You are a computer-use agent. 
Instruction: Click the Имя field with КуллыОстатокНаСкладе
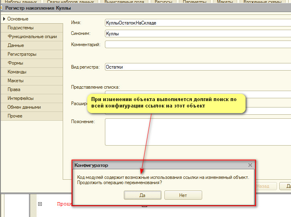click(x=197, y=23)
